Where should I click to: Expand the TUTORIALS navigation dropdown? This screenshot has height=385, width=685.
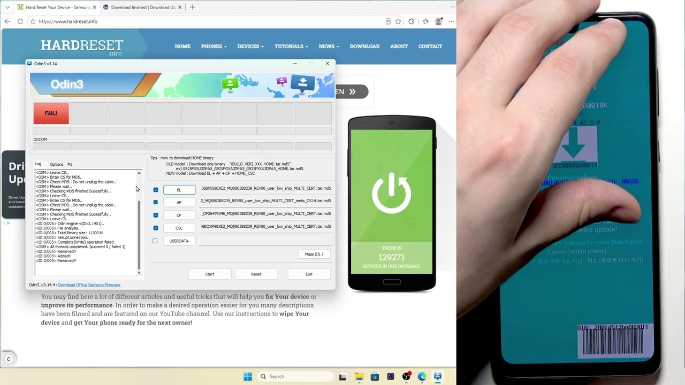click(x=292, y=47)
